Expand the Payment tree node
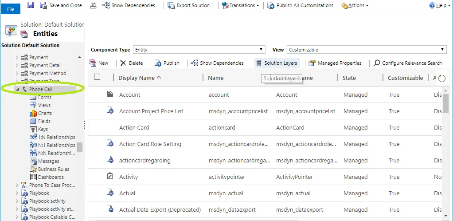 click(x=17, y=58)
